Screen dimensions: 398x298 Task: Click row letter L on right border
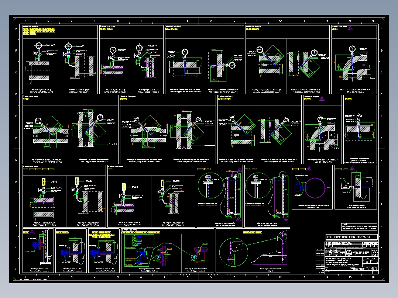pos(381,269)
